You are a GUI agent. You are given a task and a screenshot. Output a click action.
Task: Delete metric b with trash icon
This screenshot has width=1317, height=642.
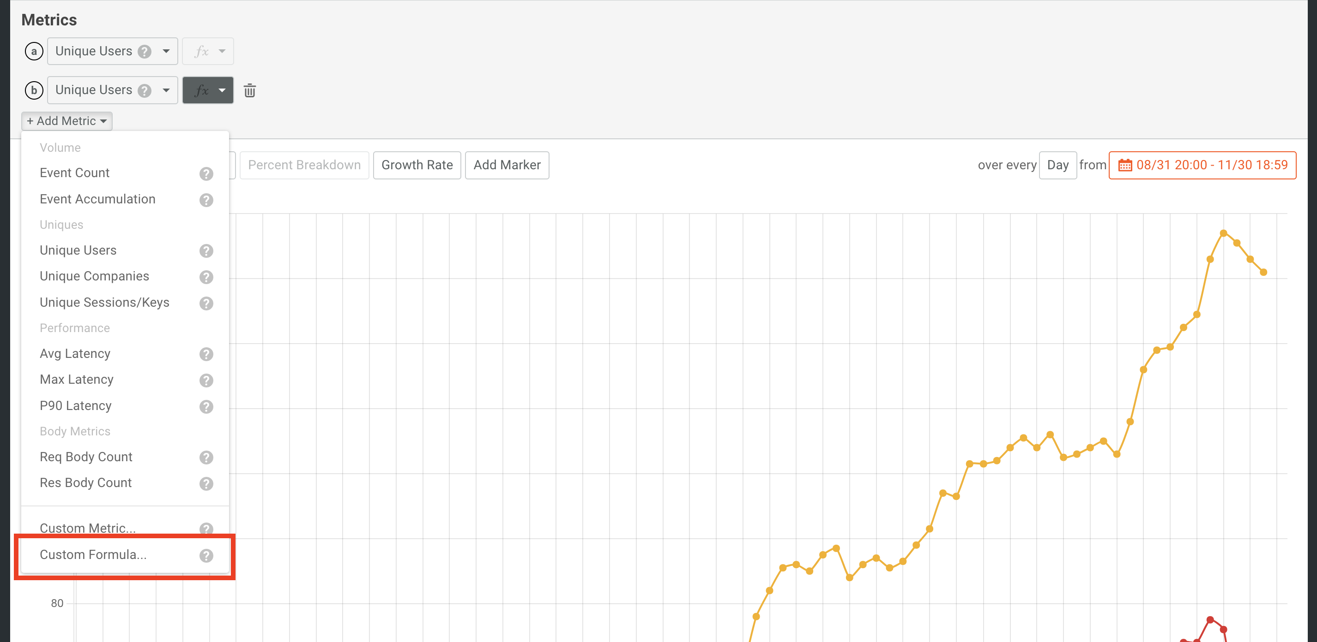tap(249, 90)
